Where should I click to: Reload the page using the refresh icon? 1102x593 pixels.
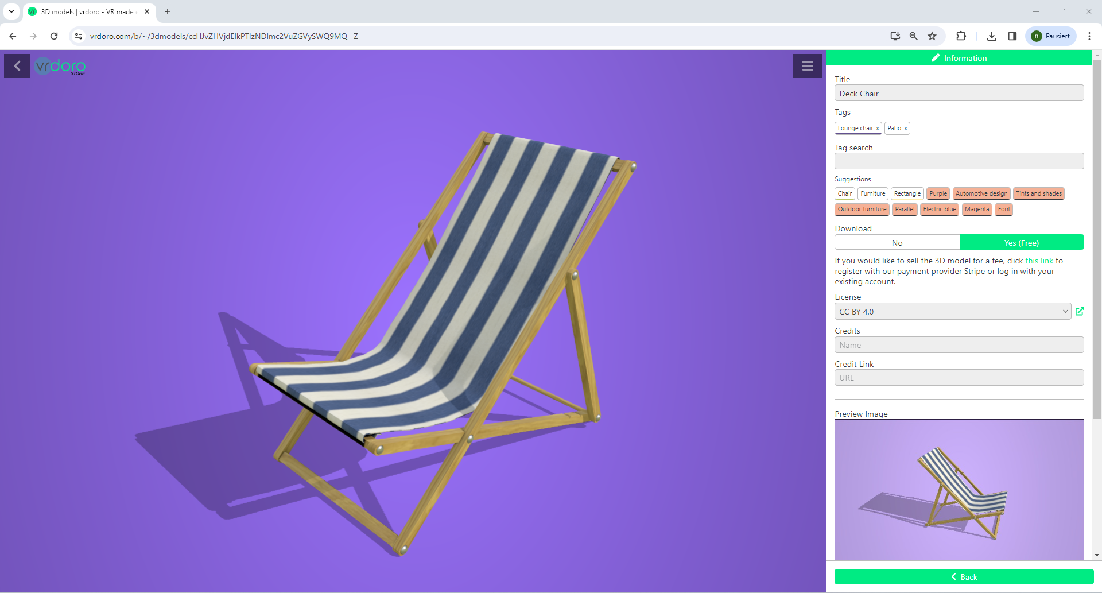[54, 36]
